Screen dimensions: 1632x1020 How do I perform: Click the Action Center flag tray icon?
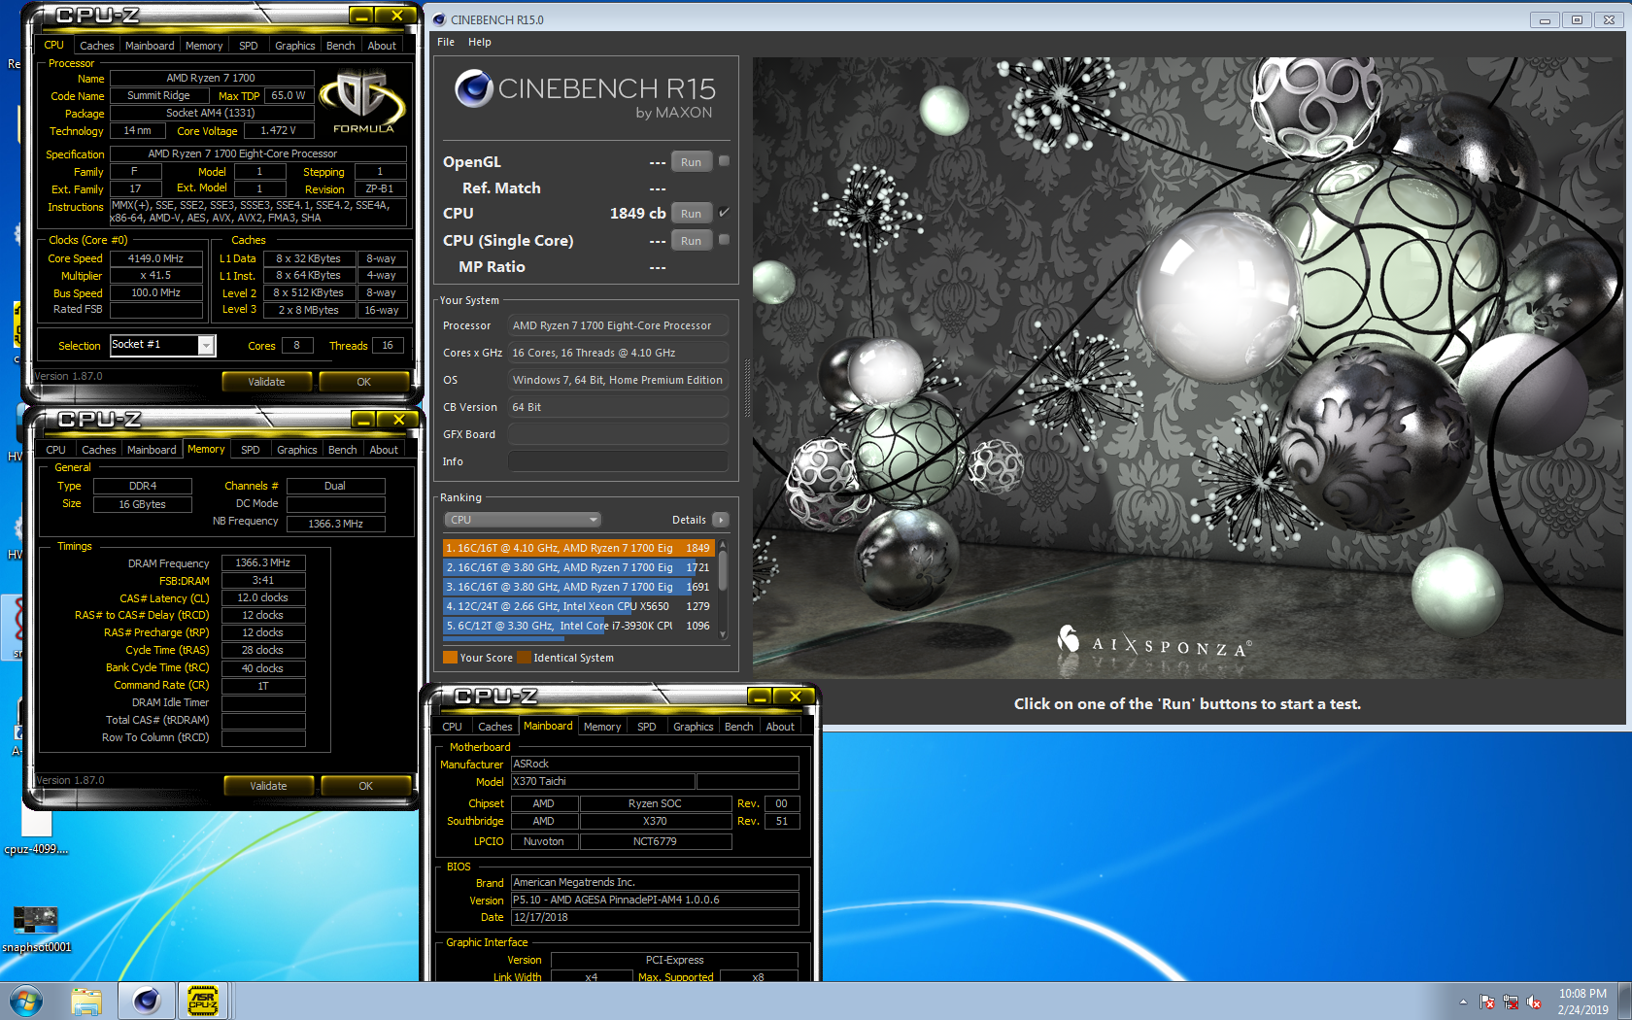pos(1487,1002)
